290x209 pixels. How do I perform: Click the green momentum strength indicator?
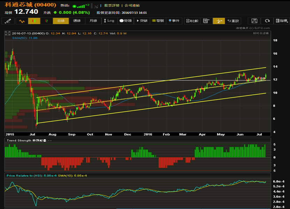click(x=81, y=6)
